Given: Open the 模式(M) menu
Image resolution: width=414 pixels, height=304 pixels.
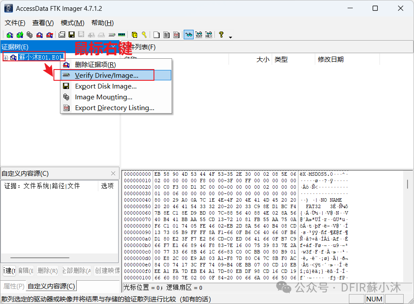Looking at the screenshot, I should [72, 23].
